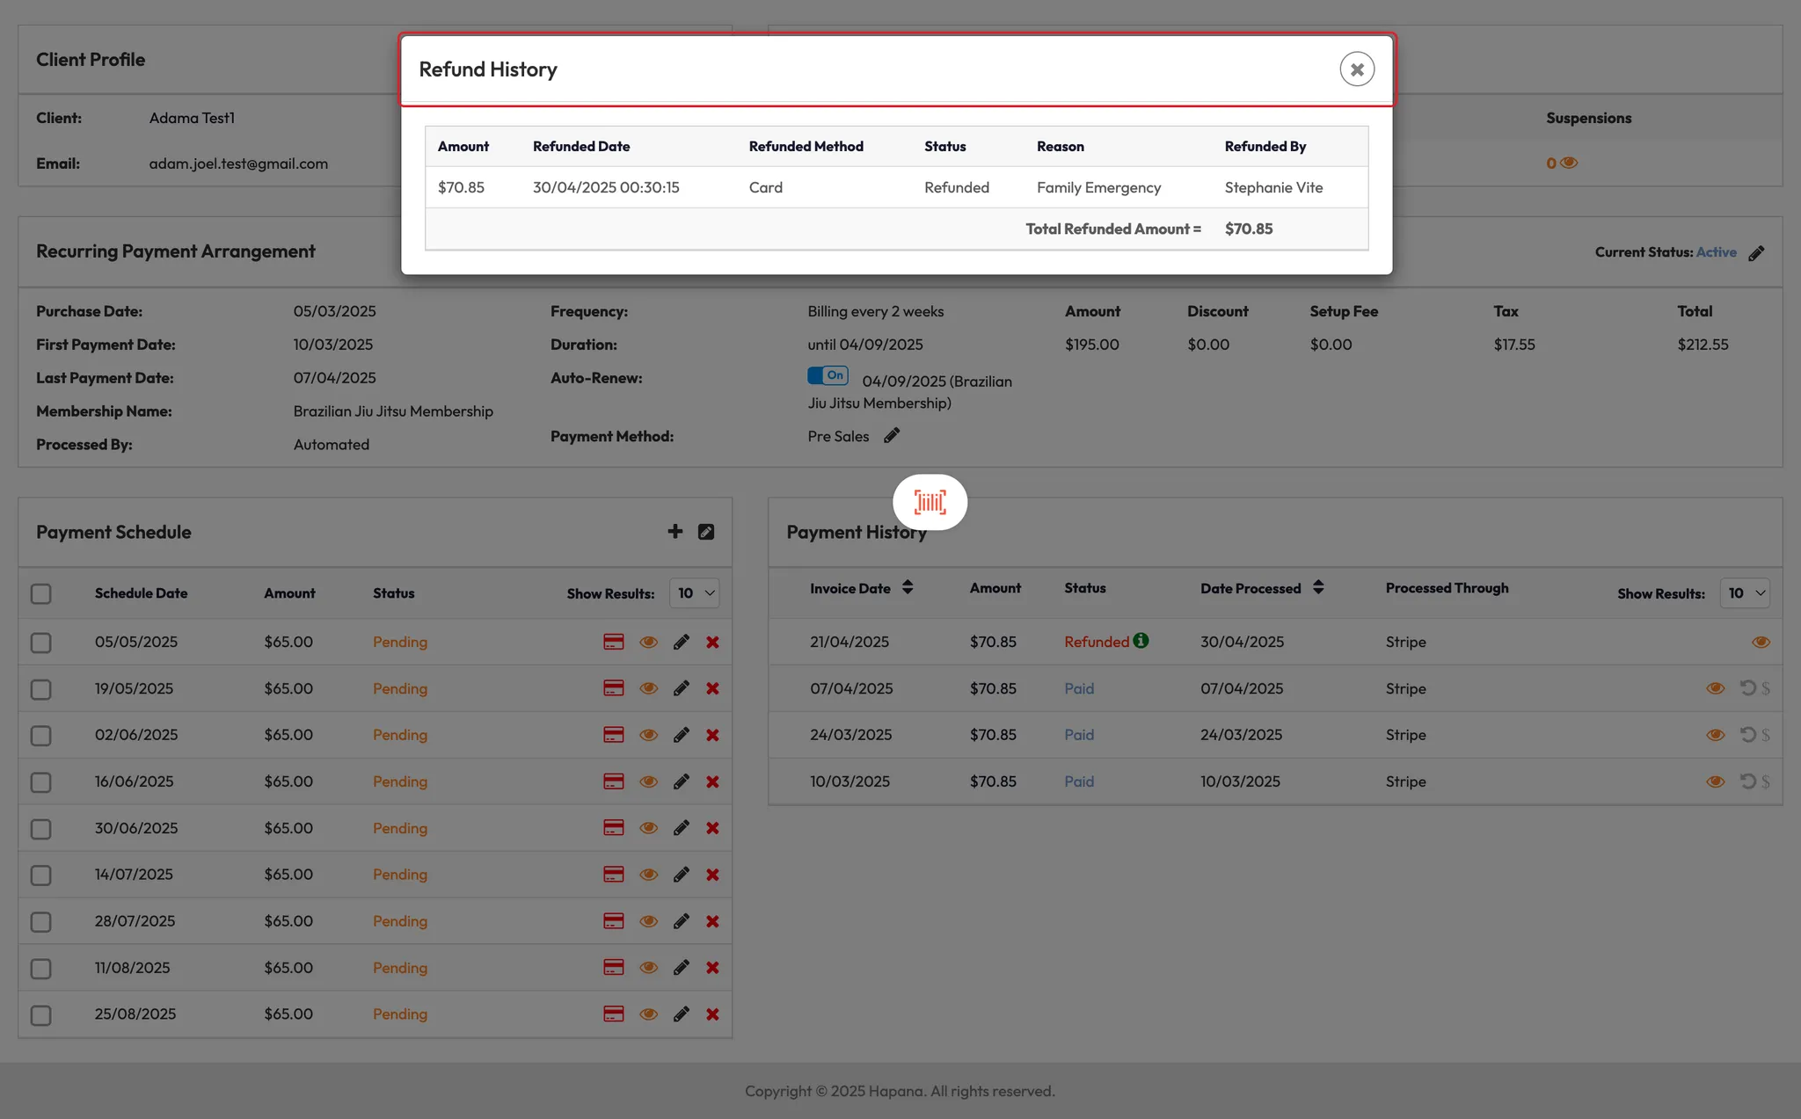Sort Payment History by Invoice Date
This screenshot has width=1801, height=1119.
907,588
